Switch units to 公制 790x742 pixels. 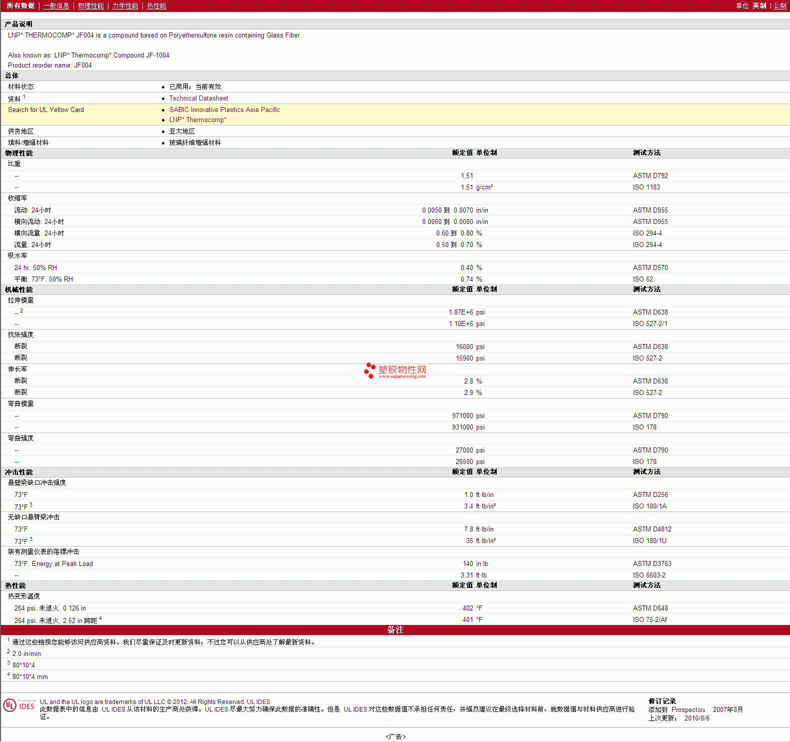tap(780, 5)
